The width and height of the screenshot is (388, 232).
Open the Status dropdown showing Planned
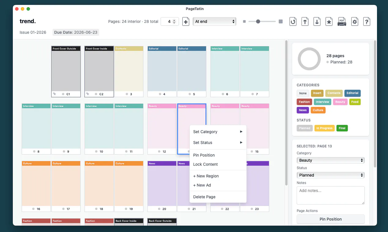pyautogui.click(x=331, y=175)
